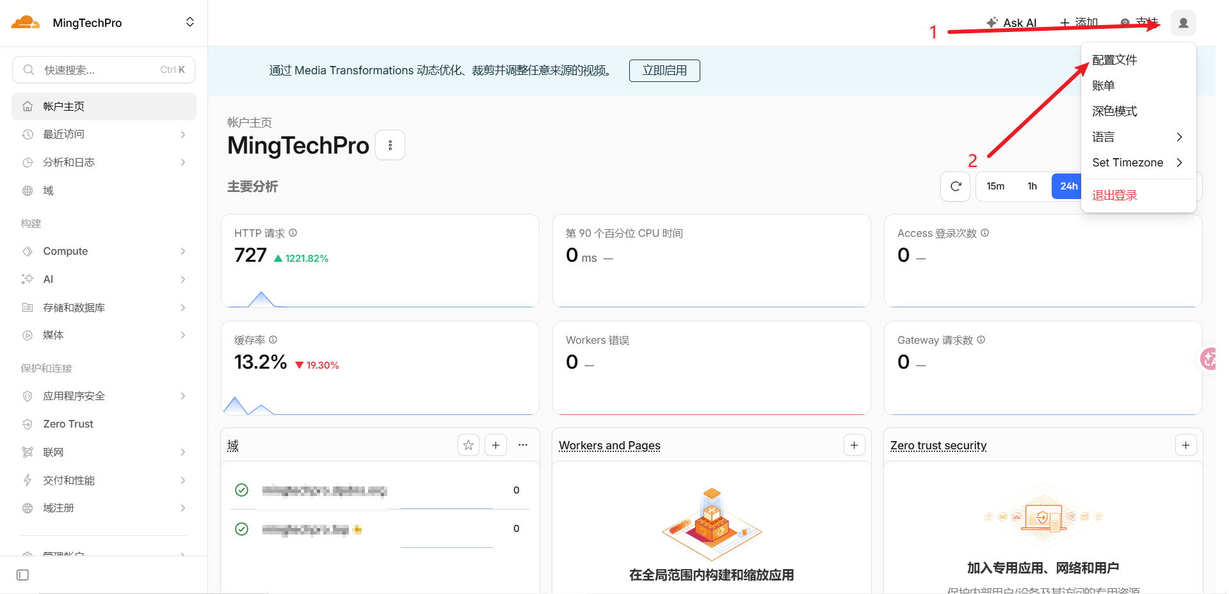Click the shield icon for 应用程序安全
1229x594 pixels.
(x=28, y=396)
